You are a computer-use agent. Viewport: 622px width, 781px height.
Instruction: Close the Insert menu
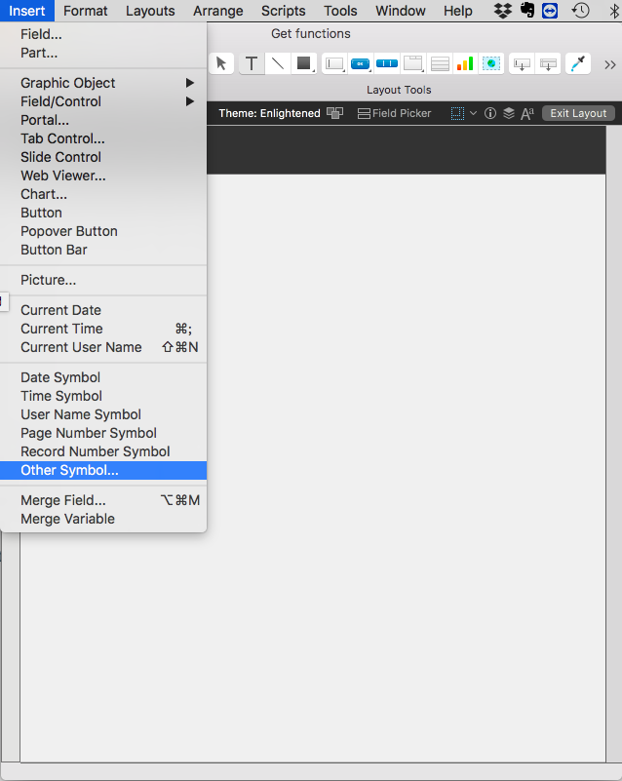point(27,11)
